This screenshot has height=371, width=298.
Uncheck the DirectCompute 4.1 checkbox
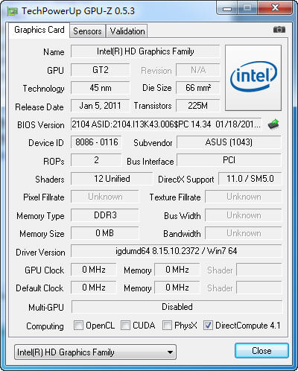pyautogui.click(x=208, y=325)
